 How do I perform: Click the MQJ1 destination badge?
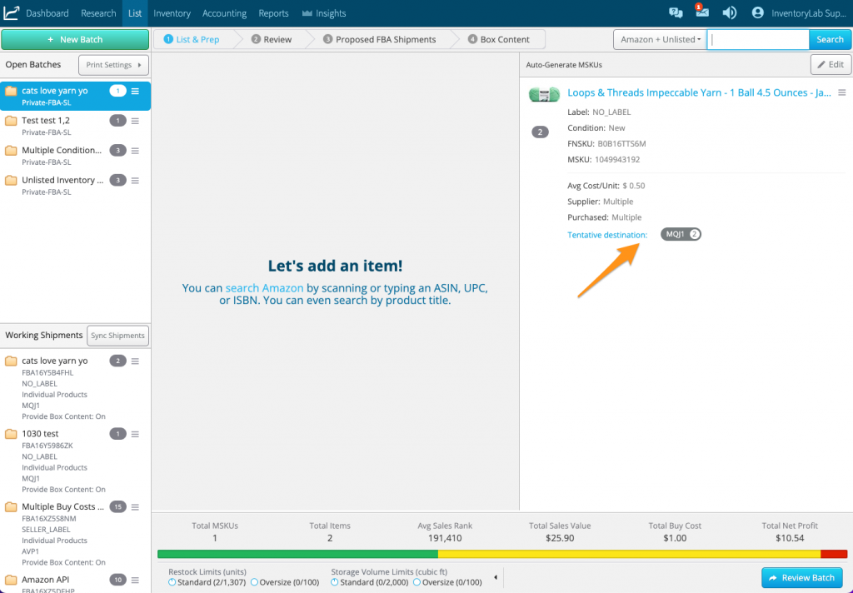[681, 235]
